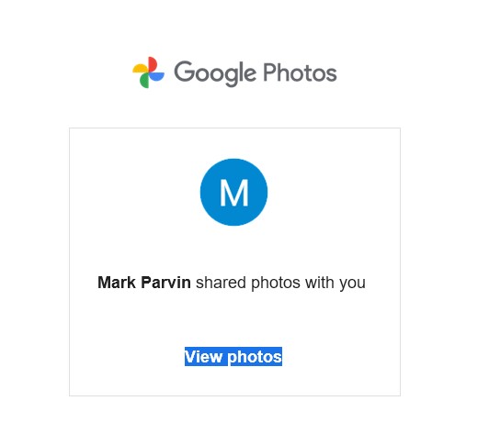Click the "Photos" wordmark in header
The height and width of the screenshot is (423, 489).
pyautogui.click(x=300, y=72)
